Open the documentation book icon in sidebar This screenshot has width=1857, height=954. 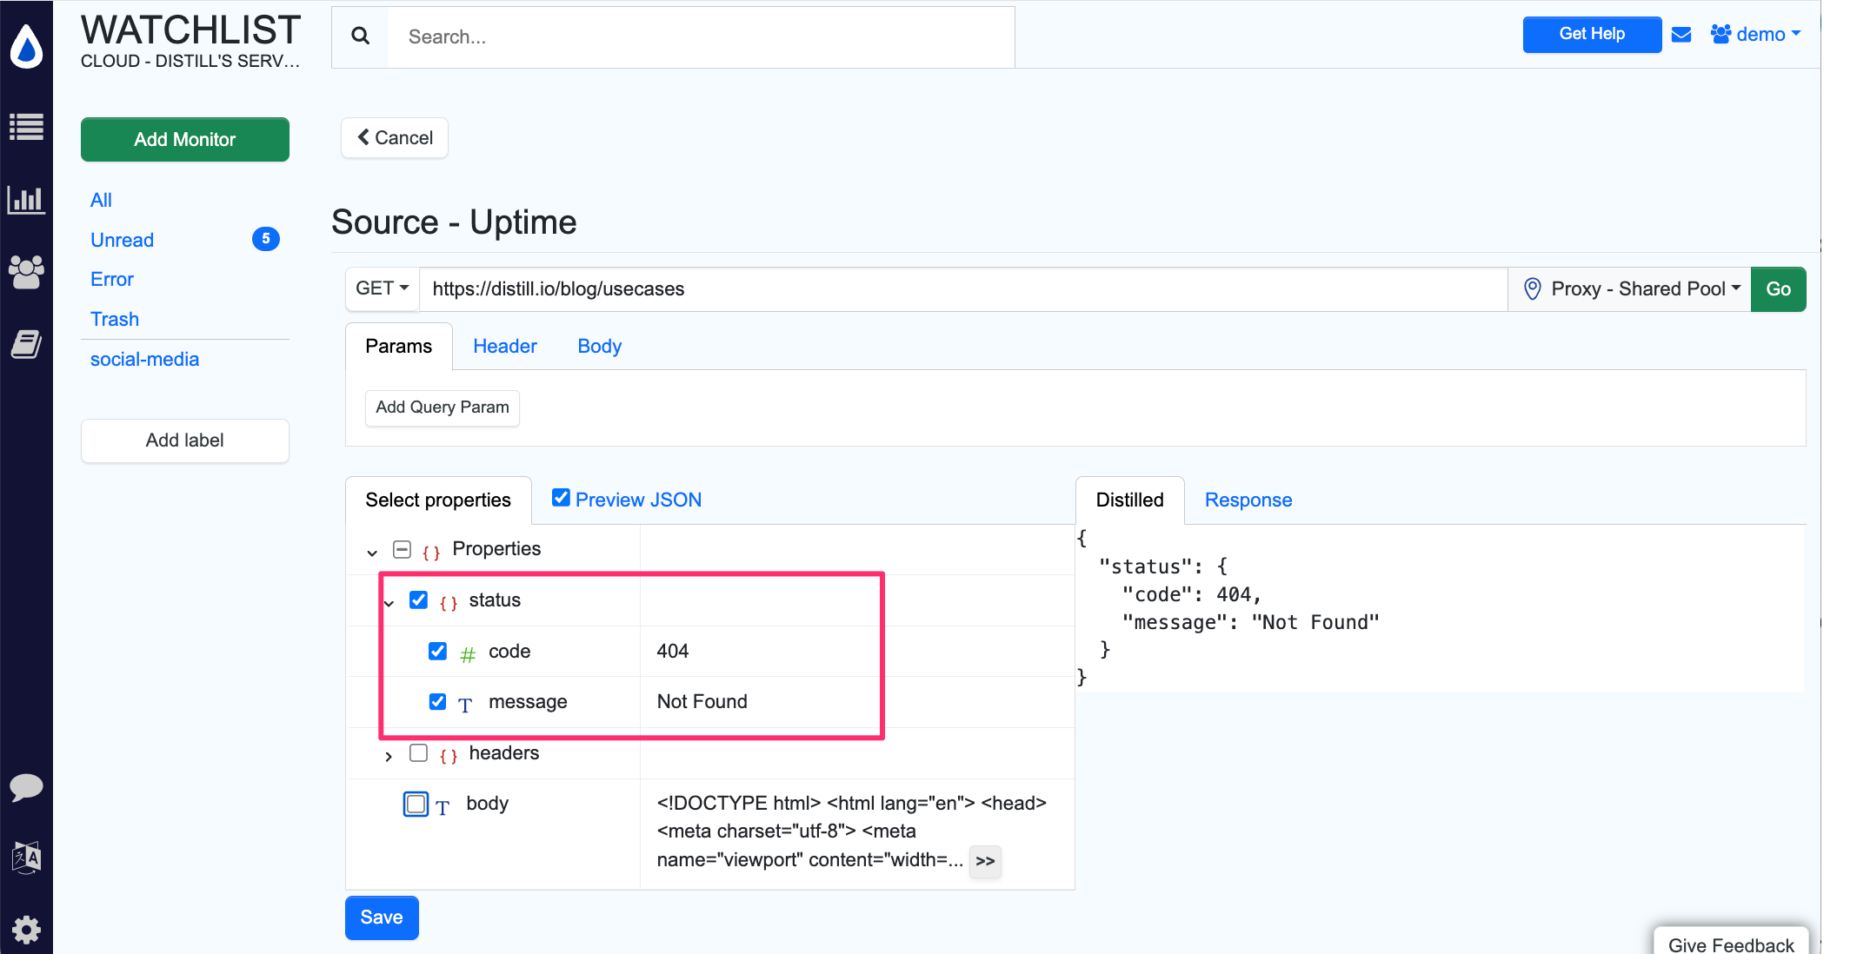point(27,344)
